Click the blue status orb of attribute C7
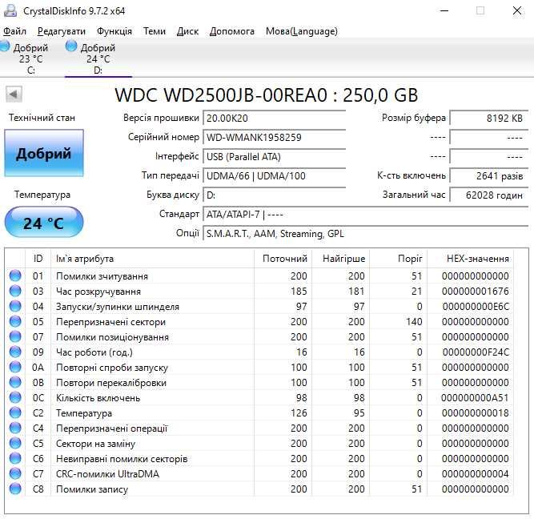The image size is (534, 519). click(15, 473)
